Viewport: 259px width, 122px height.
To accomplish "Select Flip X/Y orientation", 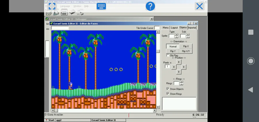I will pos(186,51).
